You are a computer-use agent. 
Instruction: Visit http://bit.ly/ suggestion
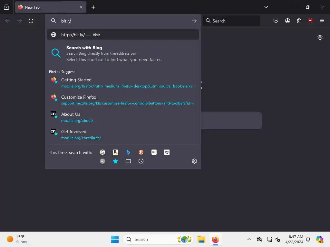coord(123,35)
